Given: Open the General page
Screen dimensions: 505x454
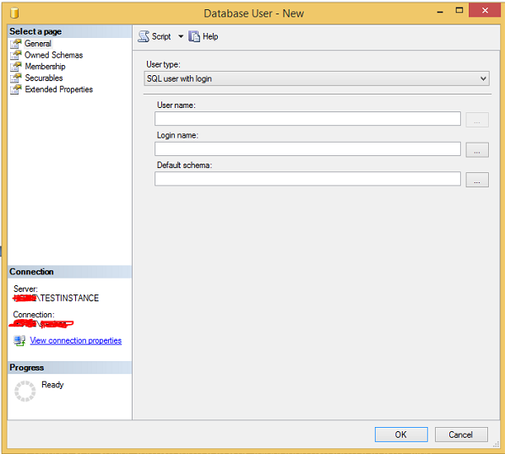Looking at the screenshot, I should click(38, 43).
